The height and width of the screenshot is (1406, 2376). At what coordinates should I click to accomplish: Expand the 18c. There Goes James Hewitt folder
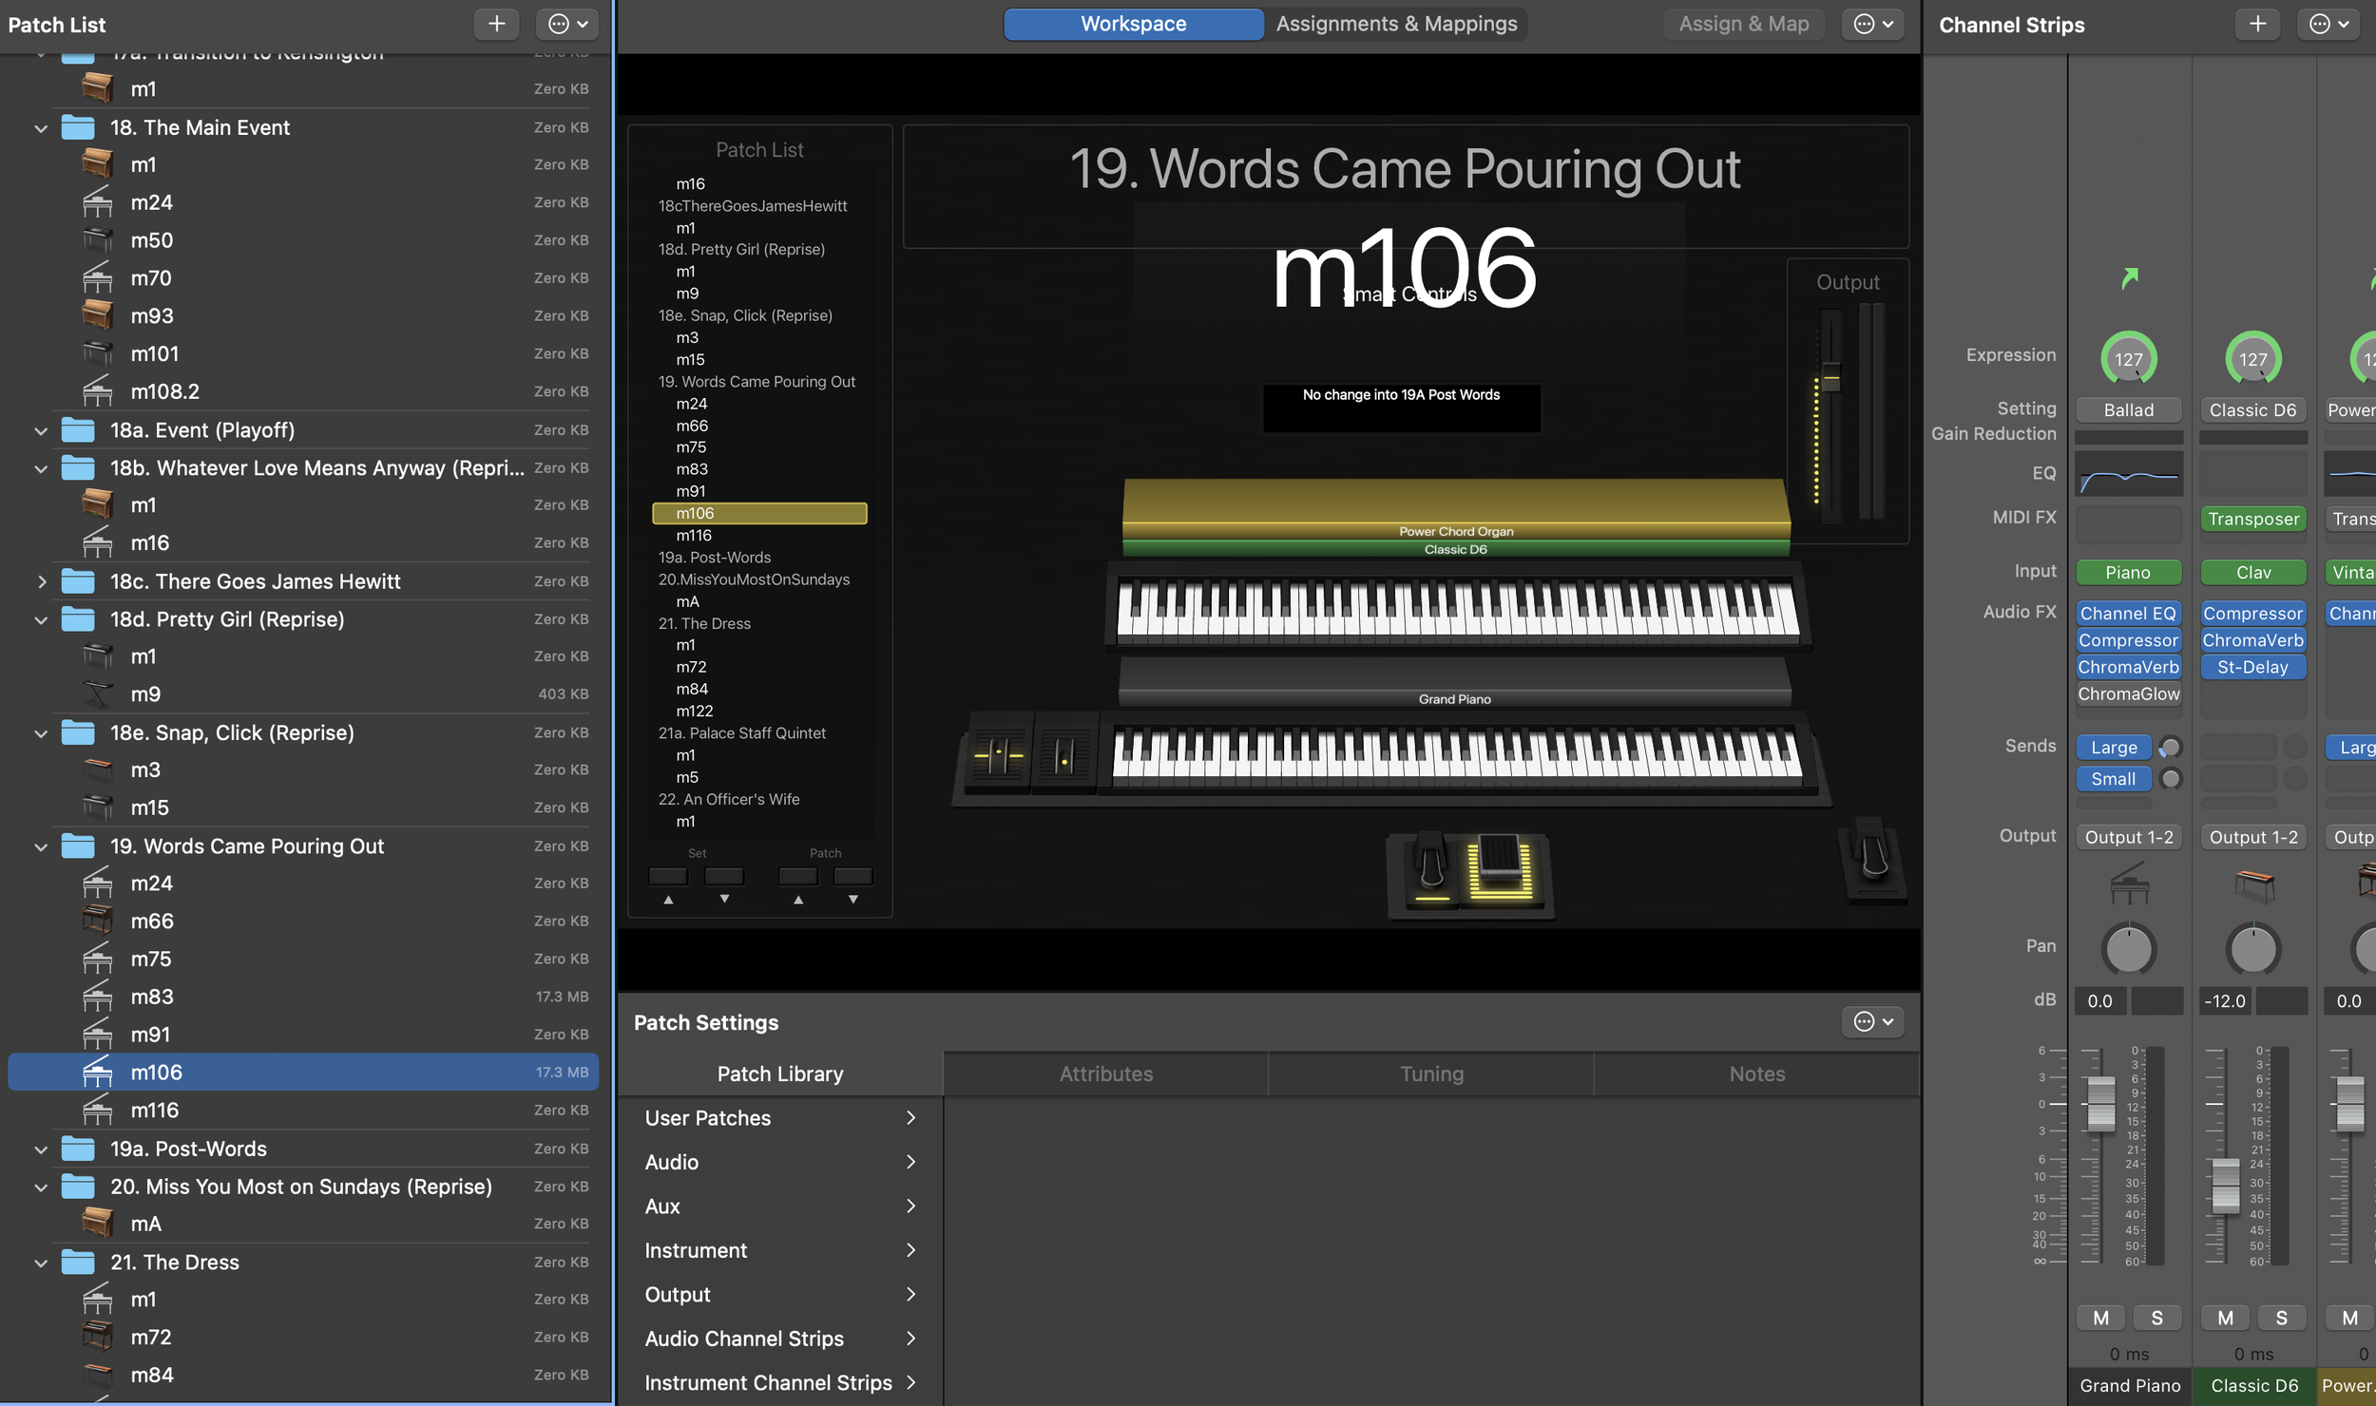point(41,581)
